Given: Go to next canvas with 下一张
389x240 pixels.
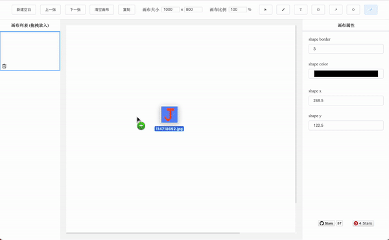Looking at the screenshot, I should 75,10.
